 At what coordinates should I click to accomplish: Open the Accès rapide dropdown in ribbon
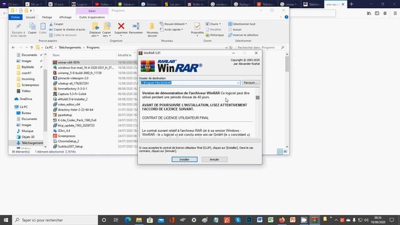click(x=172, y=29)
